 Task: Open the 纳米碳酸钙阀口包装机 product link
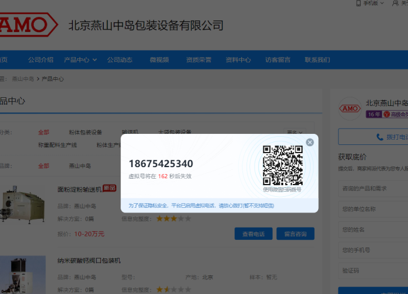tap(89, 260)
